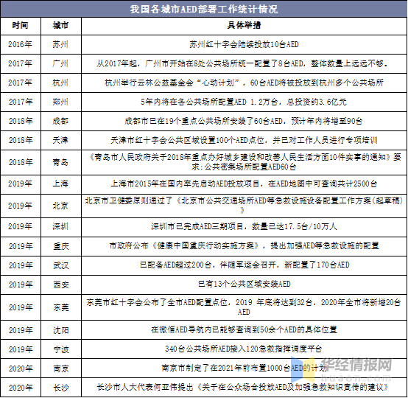Click the 2019年 cell in the 宁波 row
Screen dimensions: 408x398
click(x=21, y=349)
